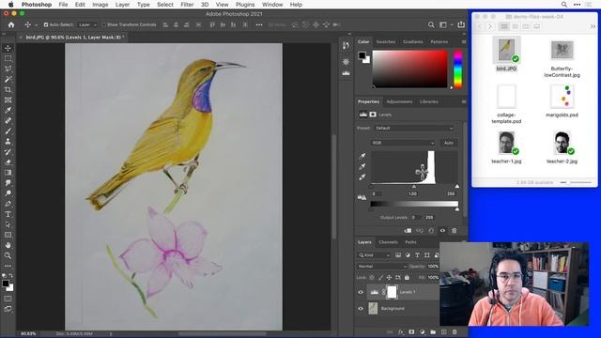The width and height of the screenshot is (601, 338).
Task: Open the Image menu
Action: pos(100,5)
